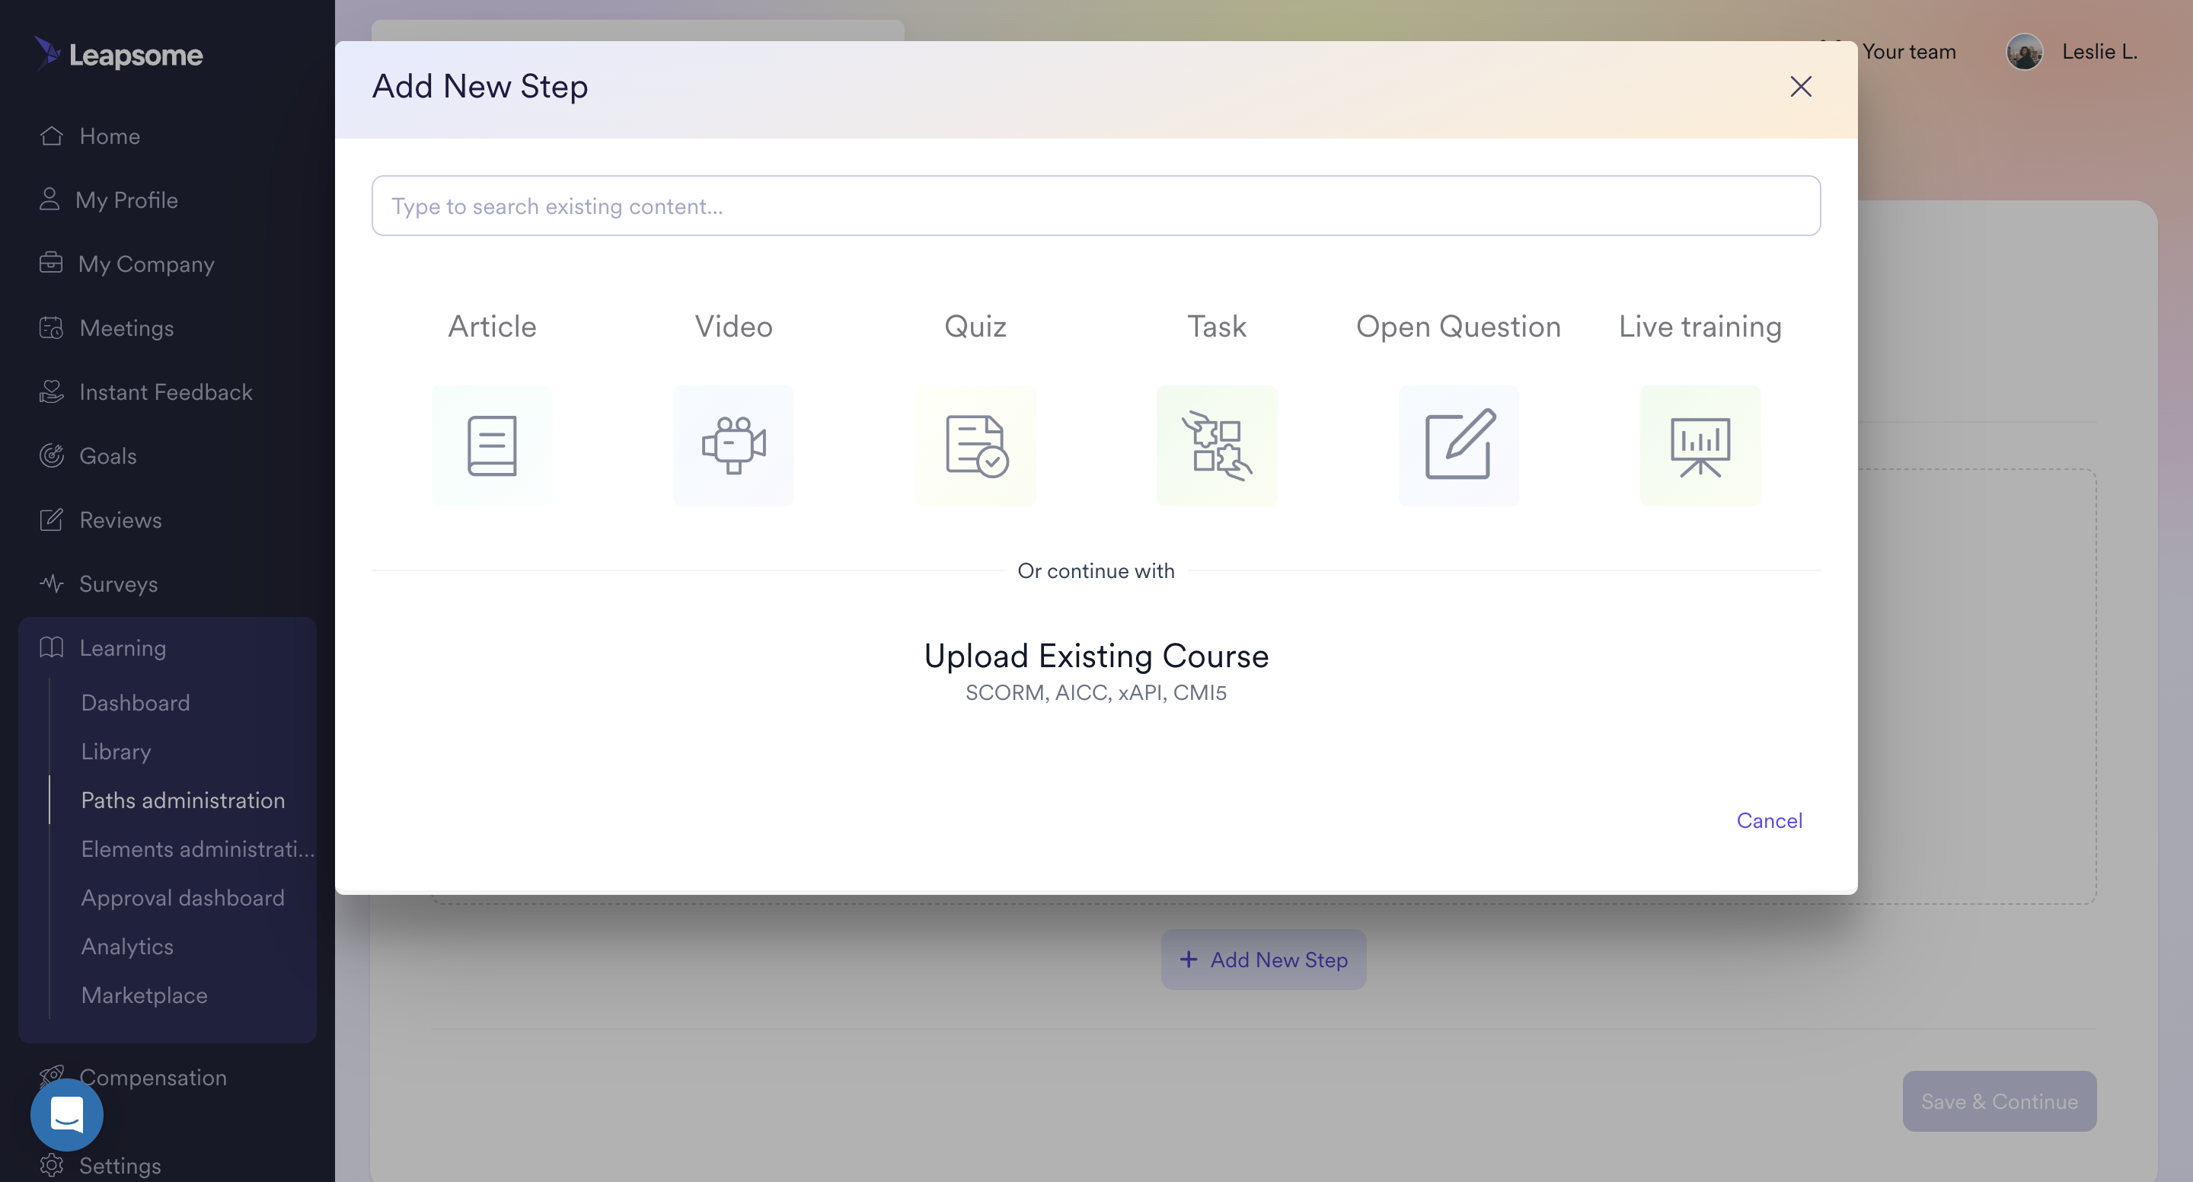Navigate to My Company
Image resolution: width=2193 pixels, height=1182 pixels.
146,264
